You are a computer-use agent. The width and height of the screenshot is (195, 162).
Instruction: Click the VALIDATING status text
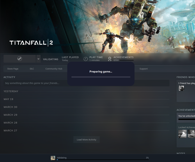(51, 59)
